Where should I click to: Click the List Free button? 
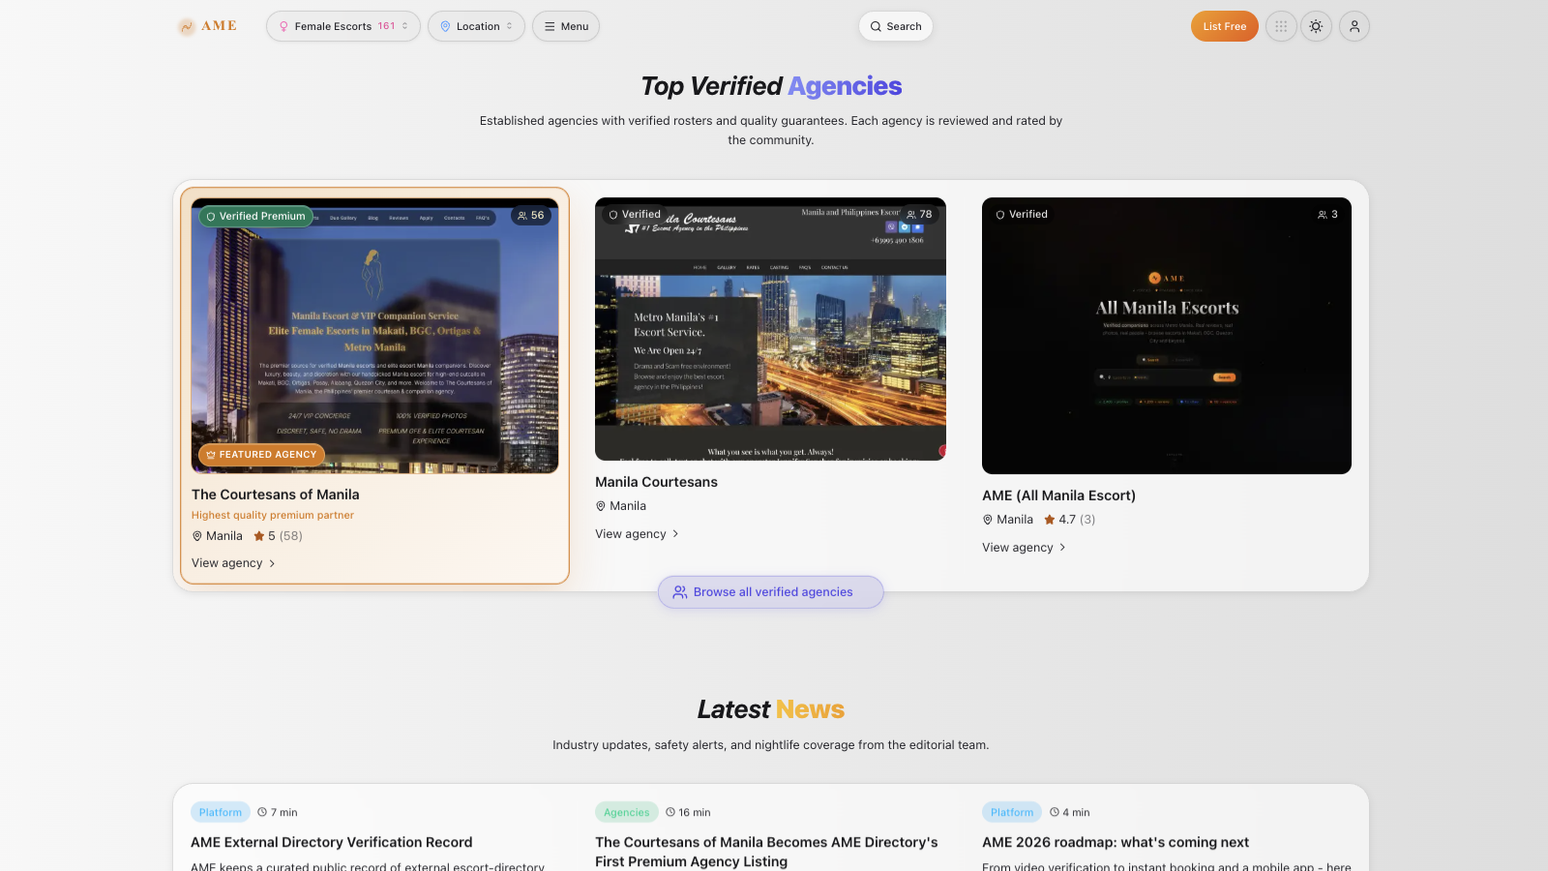pos(1225,26)
